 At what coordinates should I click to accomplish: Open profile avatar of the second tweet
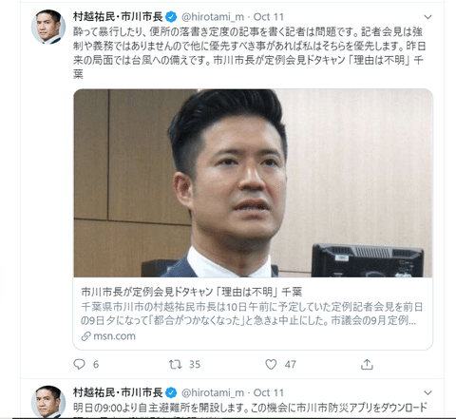48,401
